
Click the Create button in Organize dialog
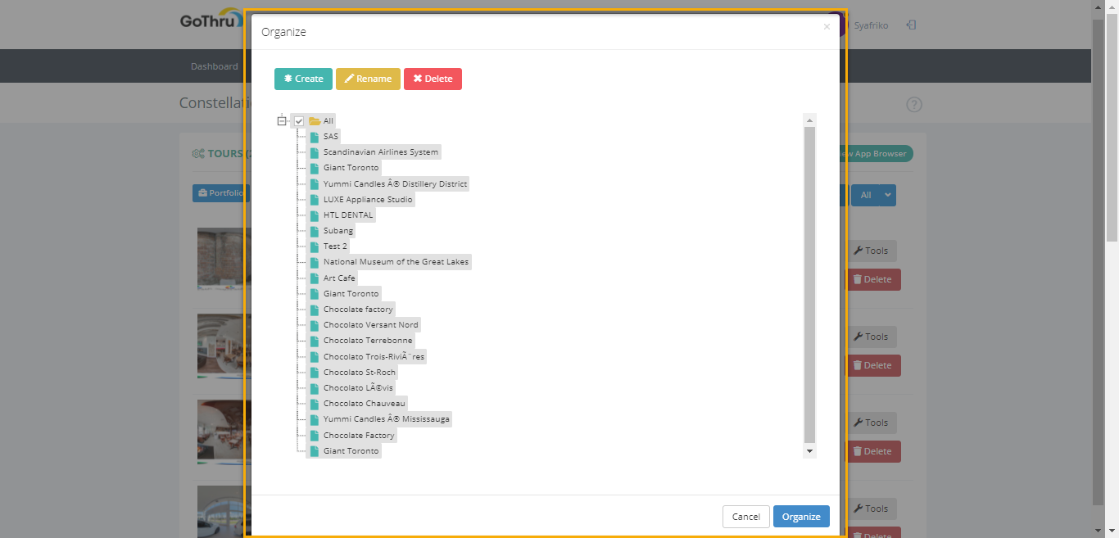[303, 79]
